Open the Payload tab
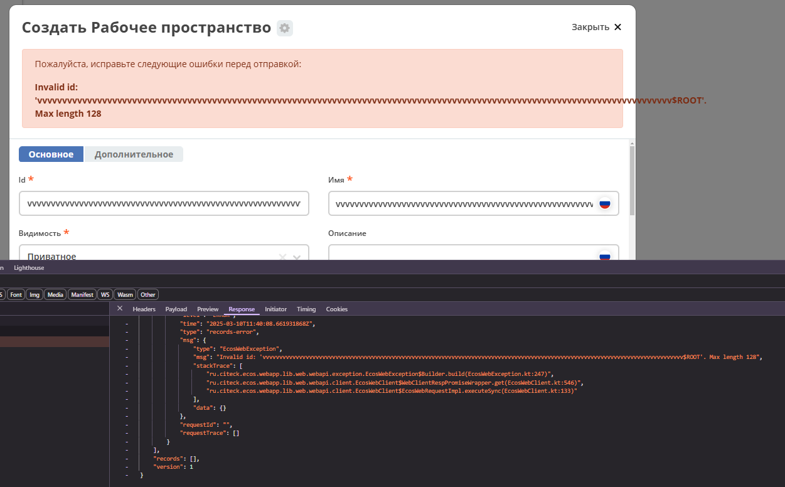Screen dimensions: 785x487 (x=176, y=309)
